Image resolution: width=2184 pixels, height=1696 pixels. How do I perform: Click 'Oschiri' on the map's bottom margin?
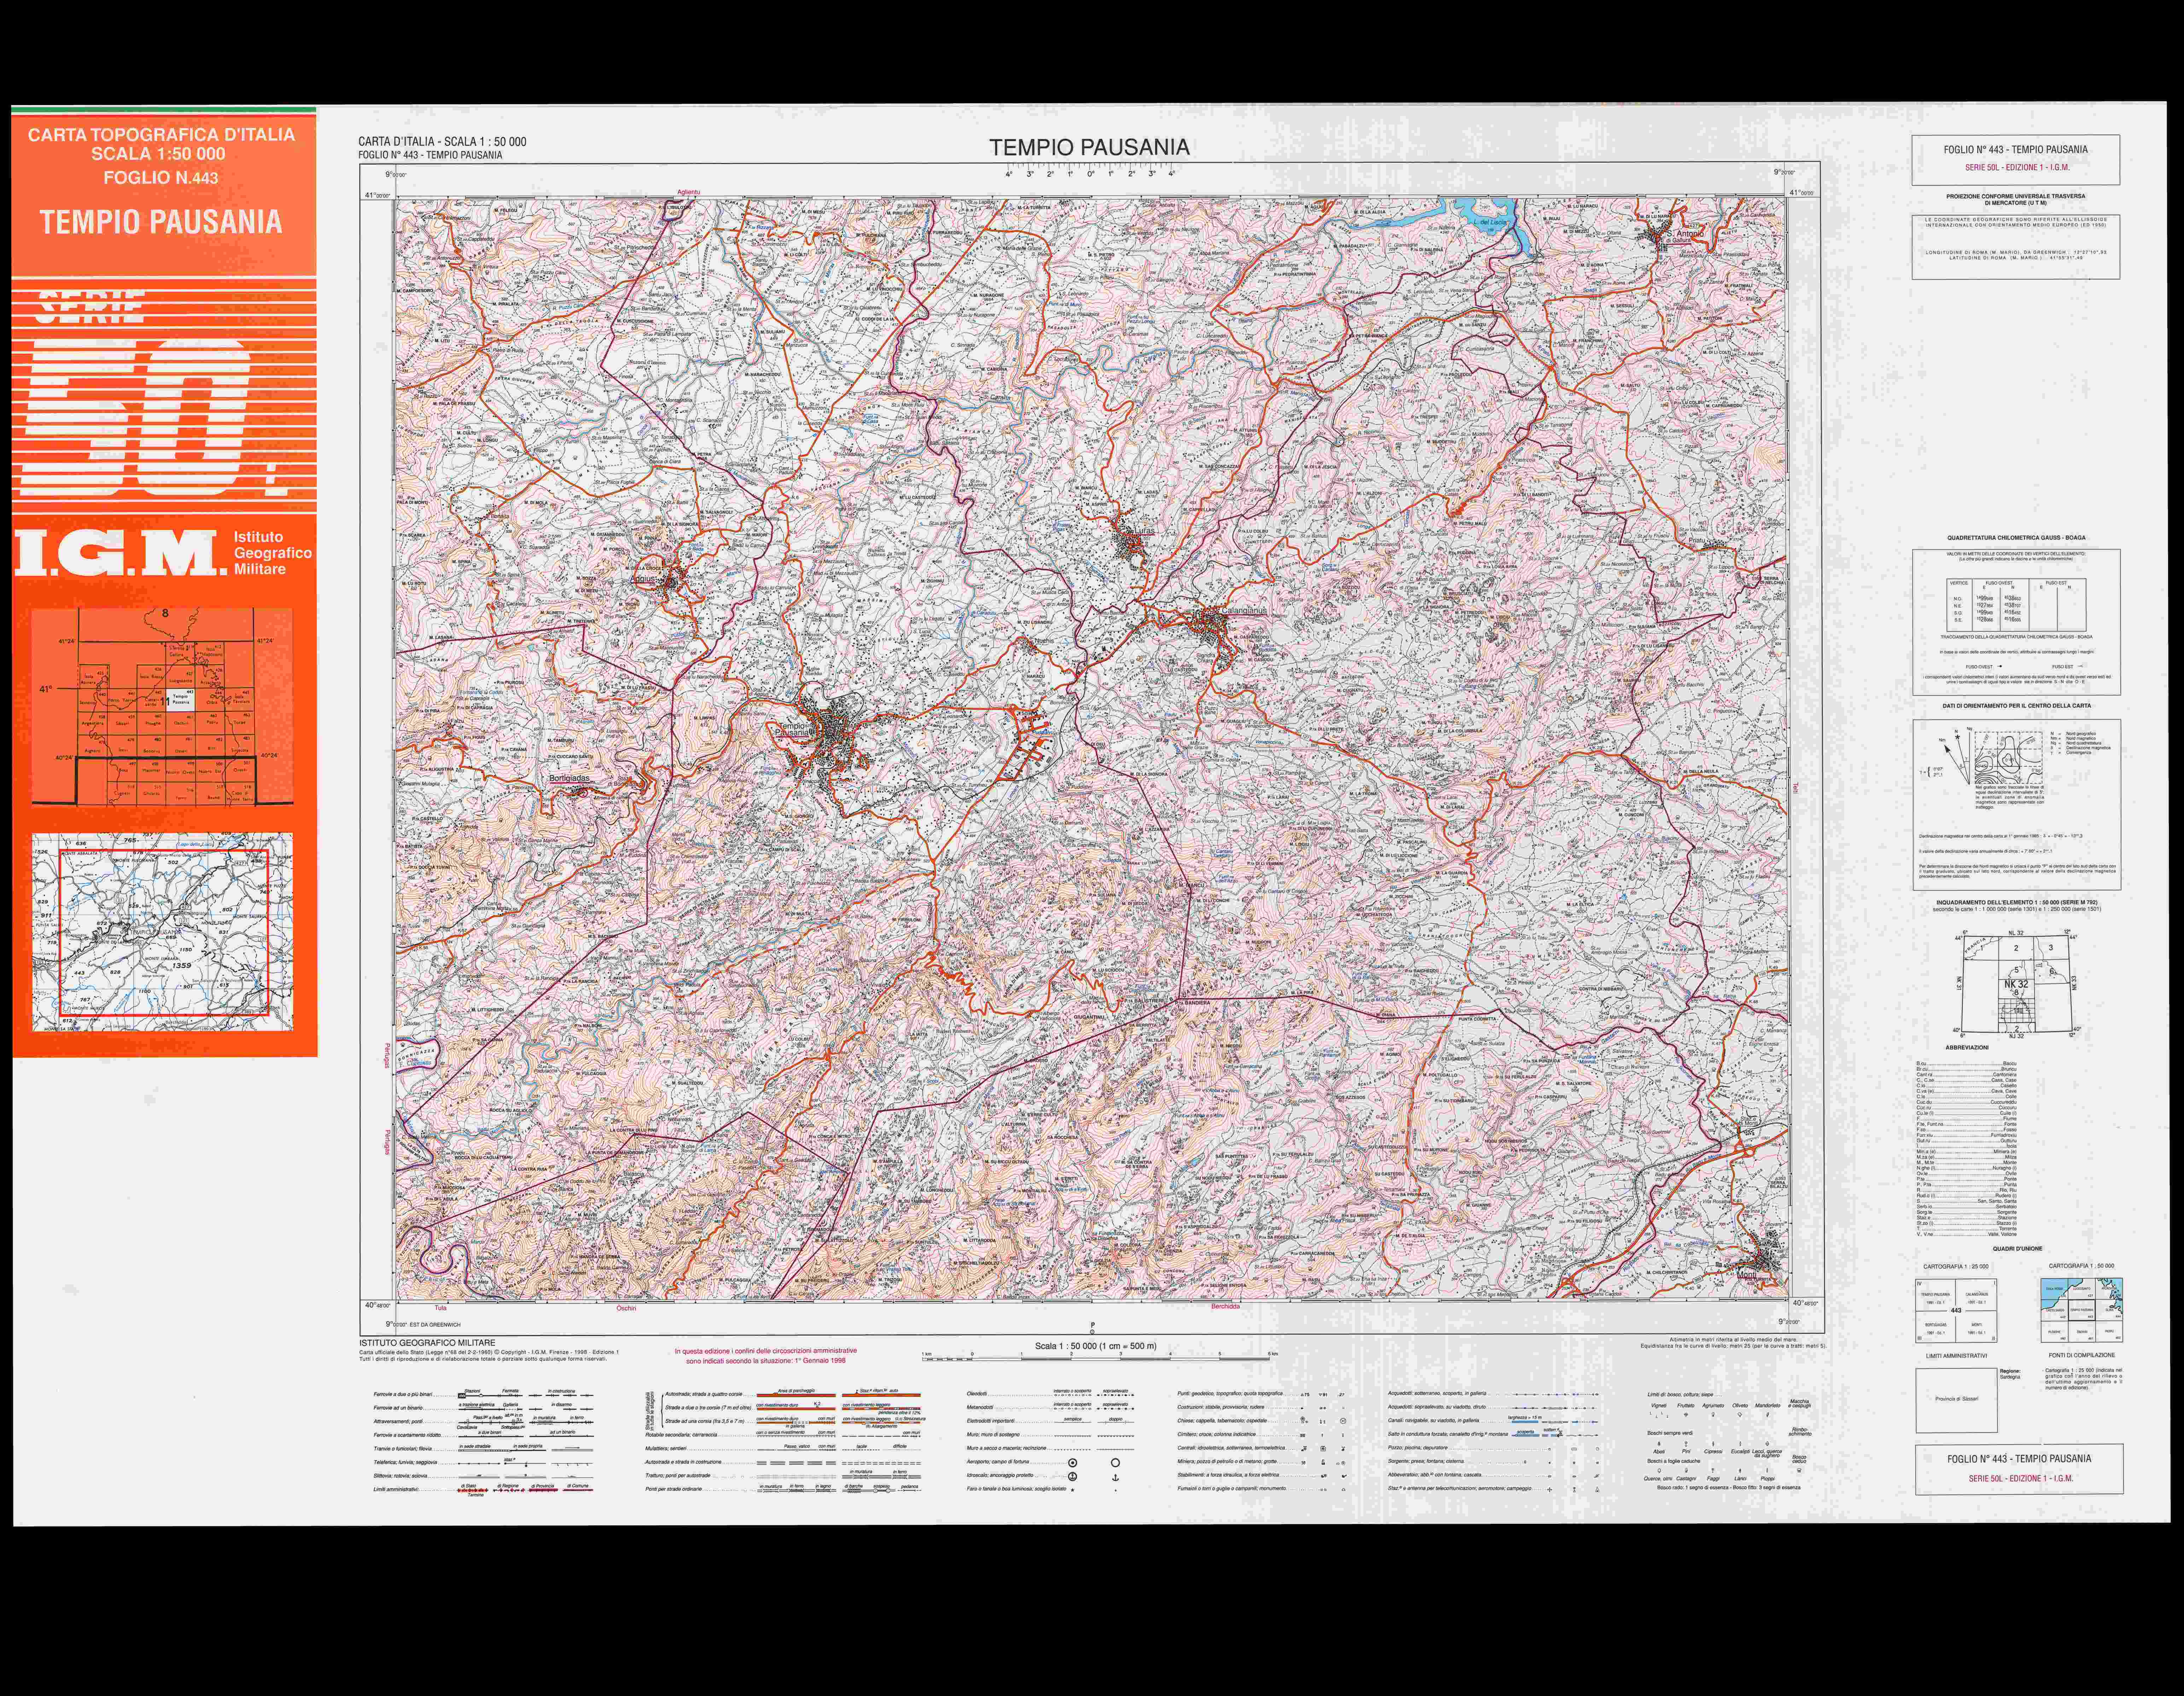626,1308
